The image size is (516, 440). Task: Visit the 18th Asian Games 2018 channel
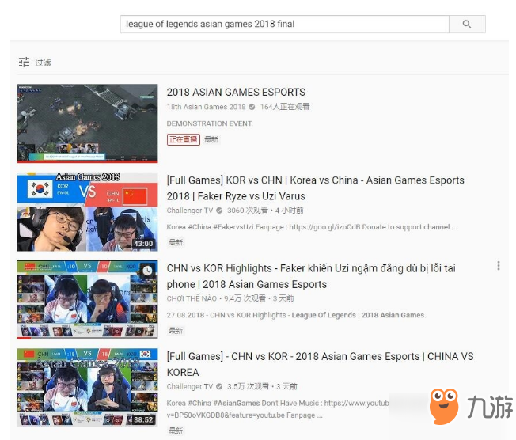[206, 108]
